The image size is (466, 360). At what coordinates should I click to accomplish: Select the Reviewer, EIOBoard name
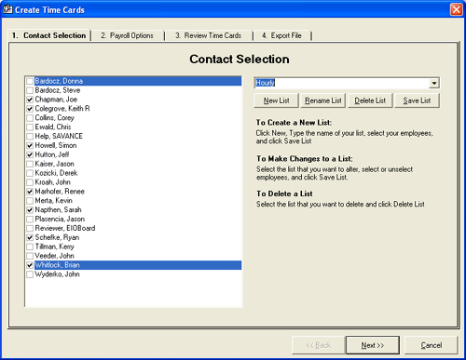coord(65,228)
